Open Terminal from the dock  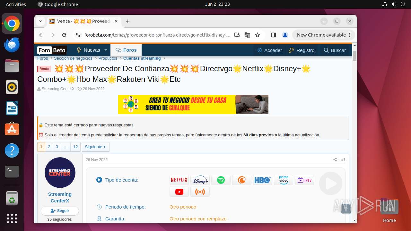click(12, 172)
